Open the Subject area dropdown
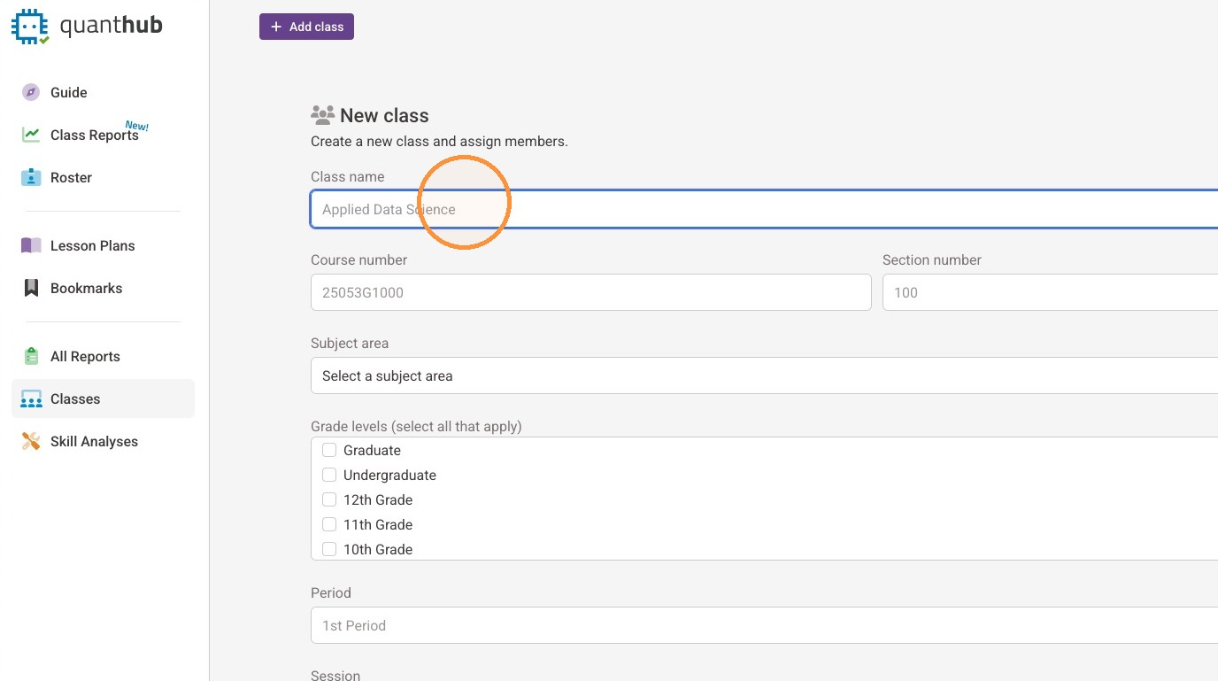The width and height of the screenshot is (1218, 681). [x=764, y=375]
